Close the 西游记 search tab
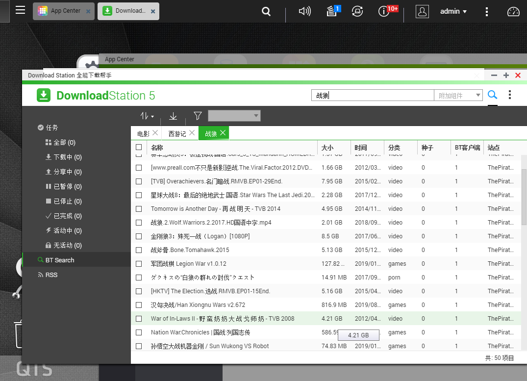This screenshot has height=381, width=527. point(192,133)
